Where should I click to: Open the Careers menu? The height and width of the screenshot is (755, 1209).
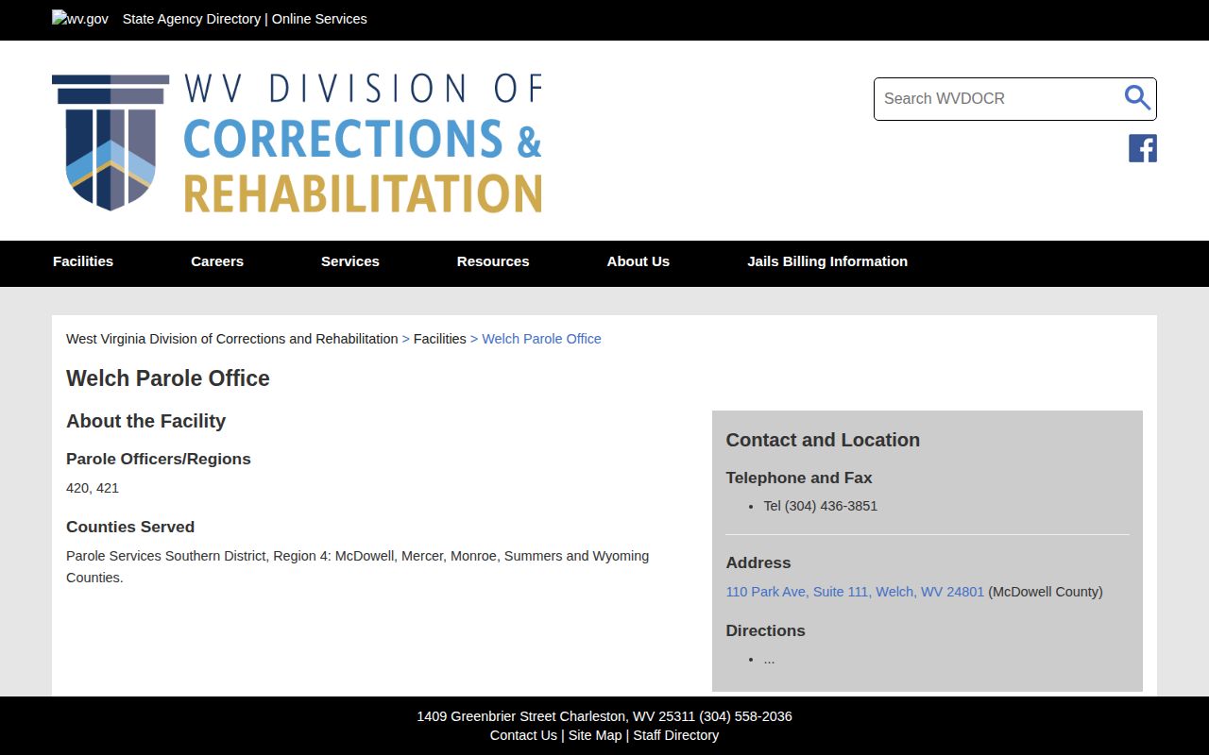click(217, 261)
